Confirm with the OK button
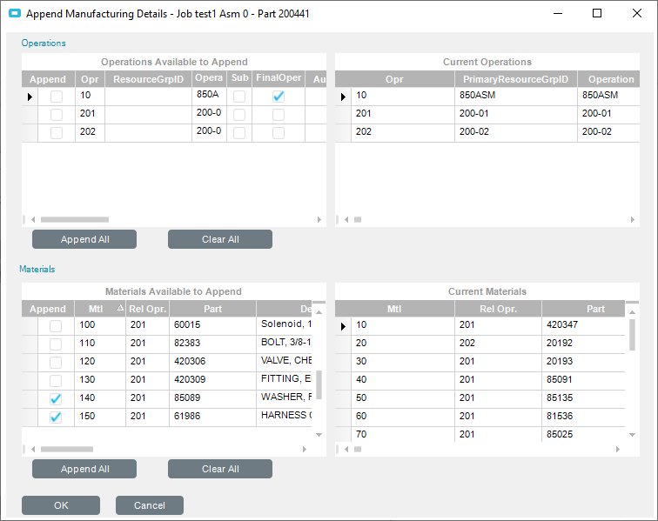 [x=61, y=505]
